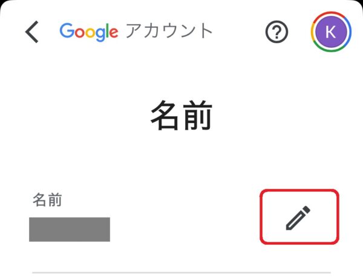The image size is (363, 278).
Task: Click the divider line below the name row
Action: coord(181,273)
